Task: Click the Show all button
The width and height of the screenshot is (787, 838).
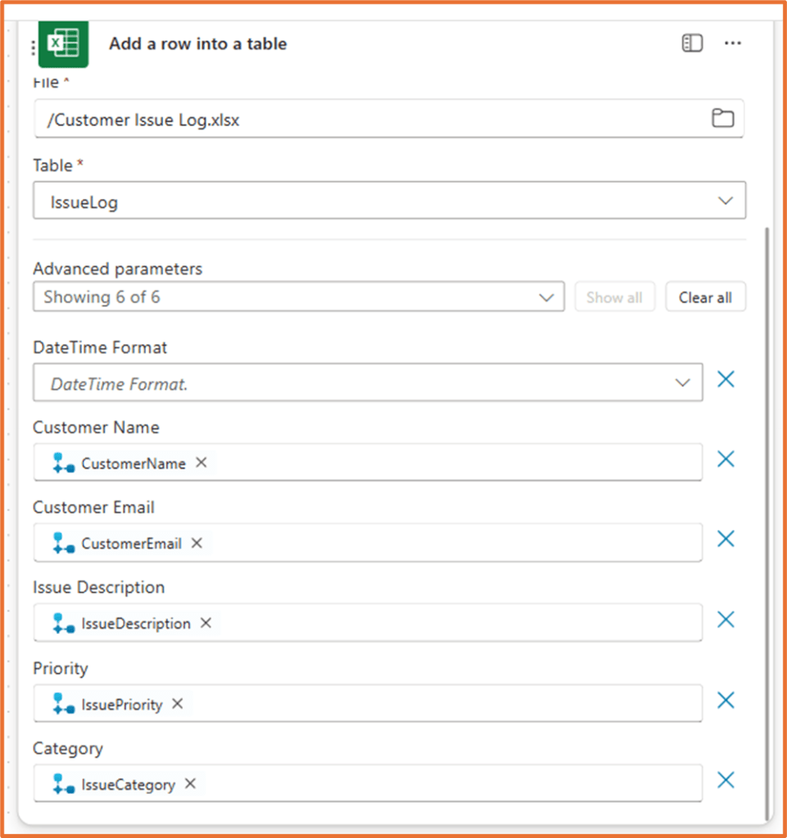Action: (x=614, y=297)
